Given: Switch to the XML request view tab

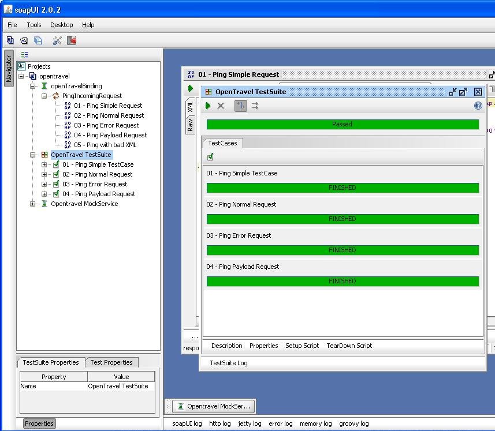Looking at the screenshot, I should click(x=190, y=107).
